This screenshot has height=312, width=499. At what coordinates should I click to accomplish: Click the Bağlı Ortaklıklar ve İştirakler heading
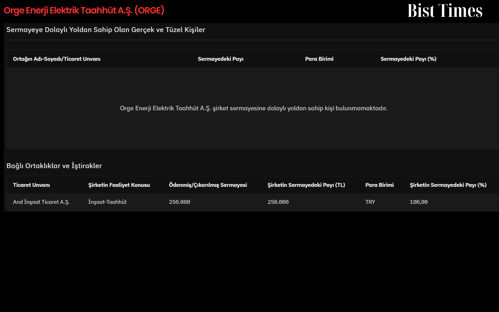(x=54, y=166)
